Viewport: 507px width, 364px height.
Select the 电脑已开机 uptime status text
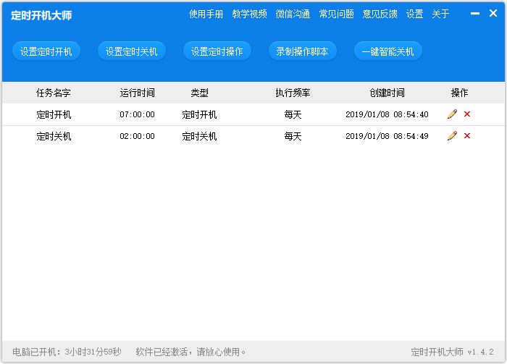67,352
